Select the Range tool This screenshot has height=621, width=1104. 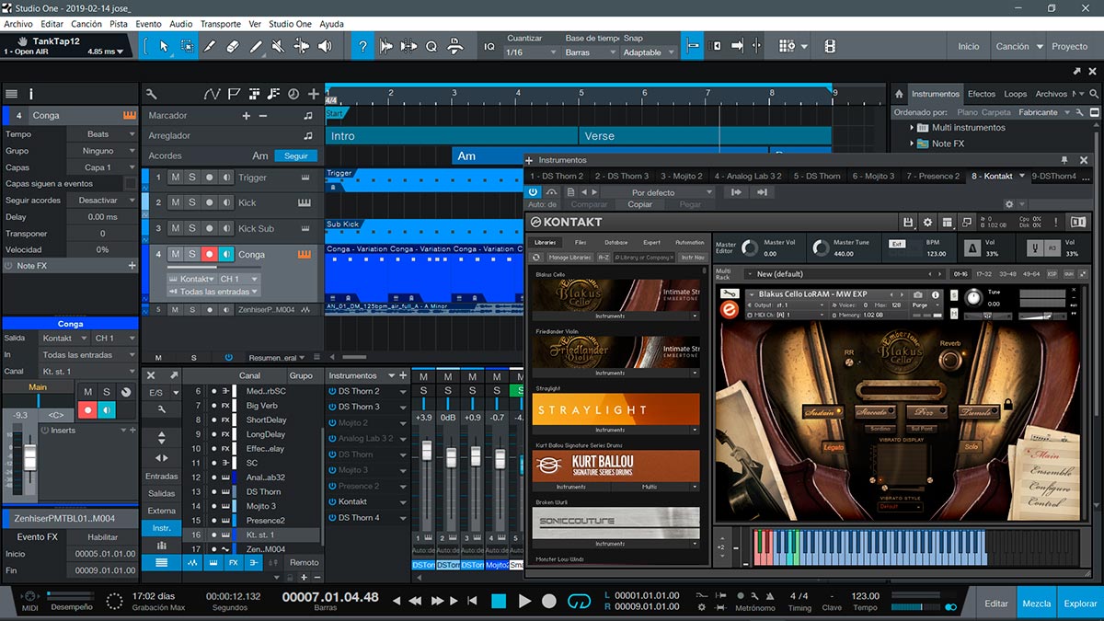187,46
